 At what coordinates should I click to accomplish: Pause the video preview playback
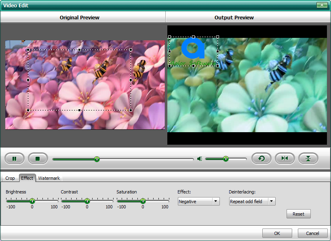point(15,159)
